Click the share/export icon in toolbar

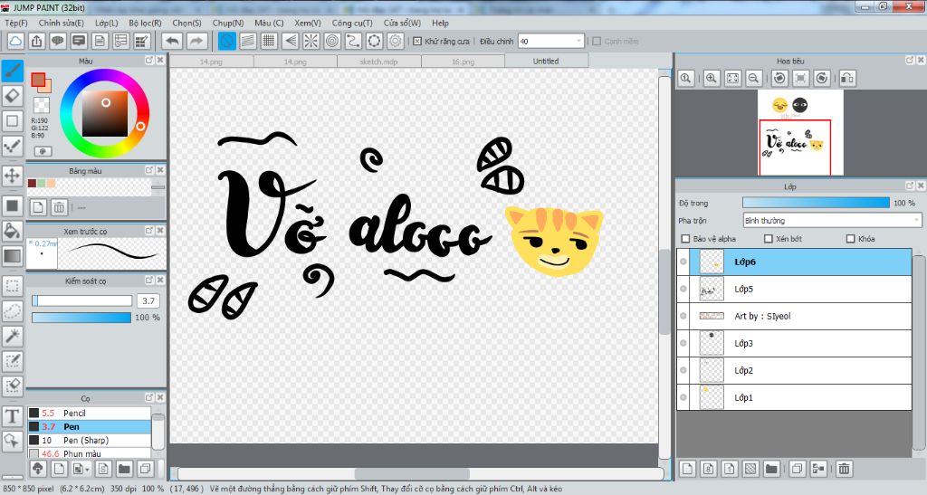coord(36,41)
